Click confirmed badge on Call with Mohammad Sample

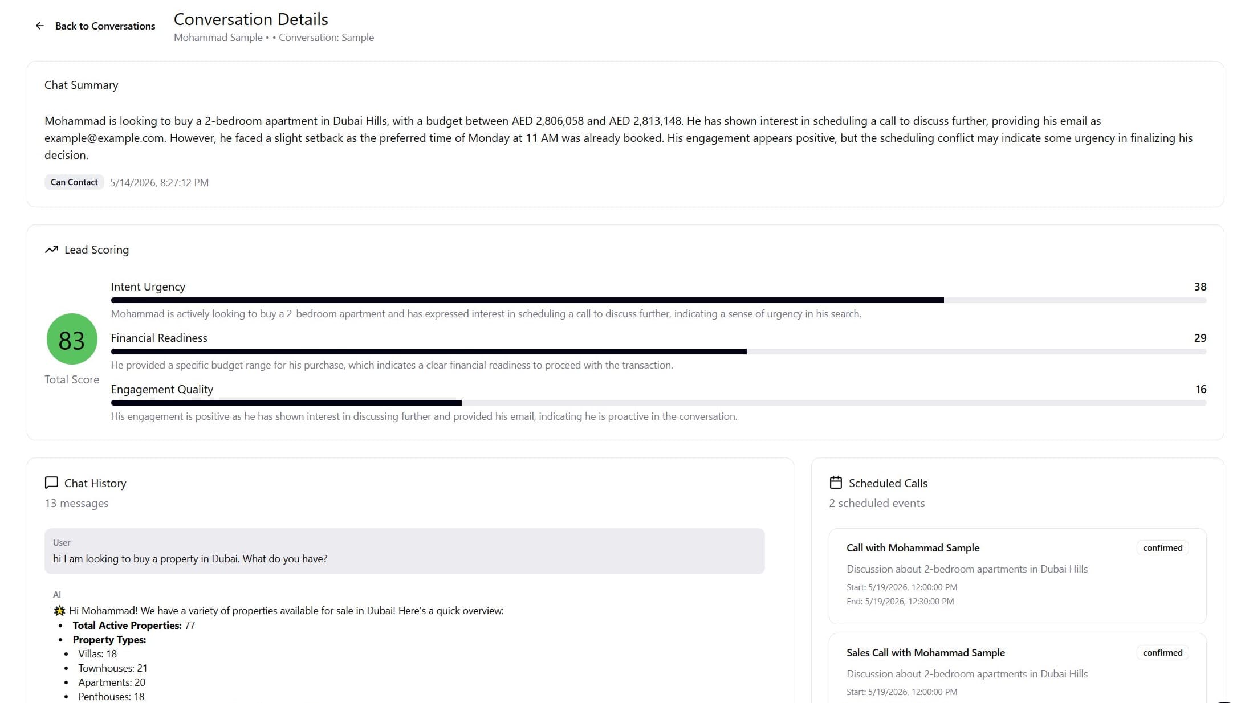pos(1162,548)
